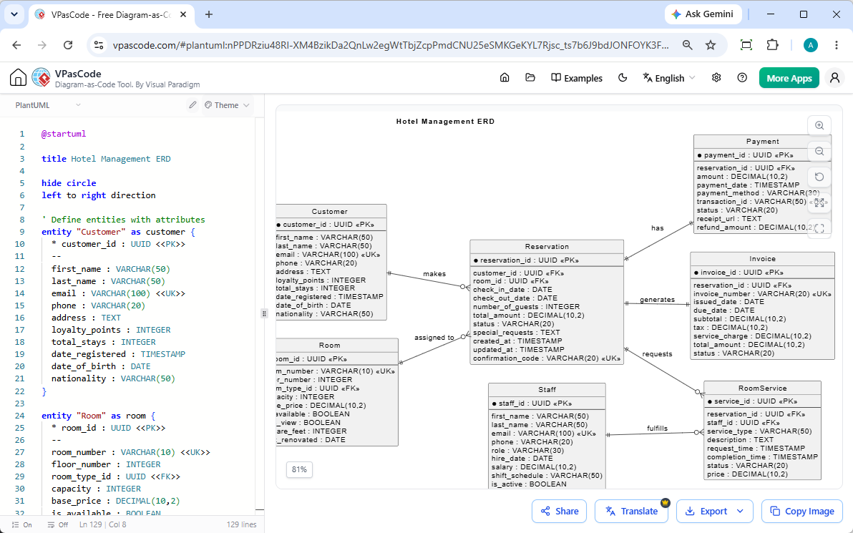Click 'hide circle' code on line 5
Image resolution: width=853 pixels, height=533 pixels.
(x=69, y=183)
